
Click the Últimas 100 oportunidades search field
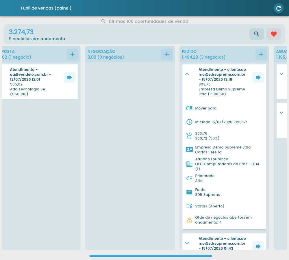pos(145,21)
